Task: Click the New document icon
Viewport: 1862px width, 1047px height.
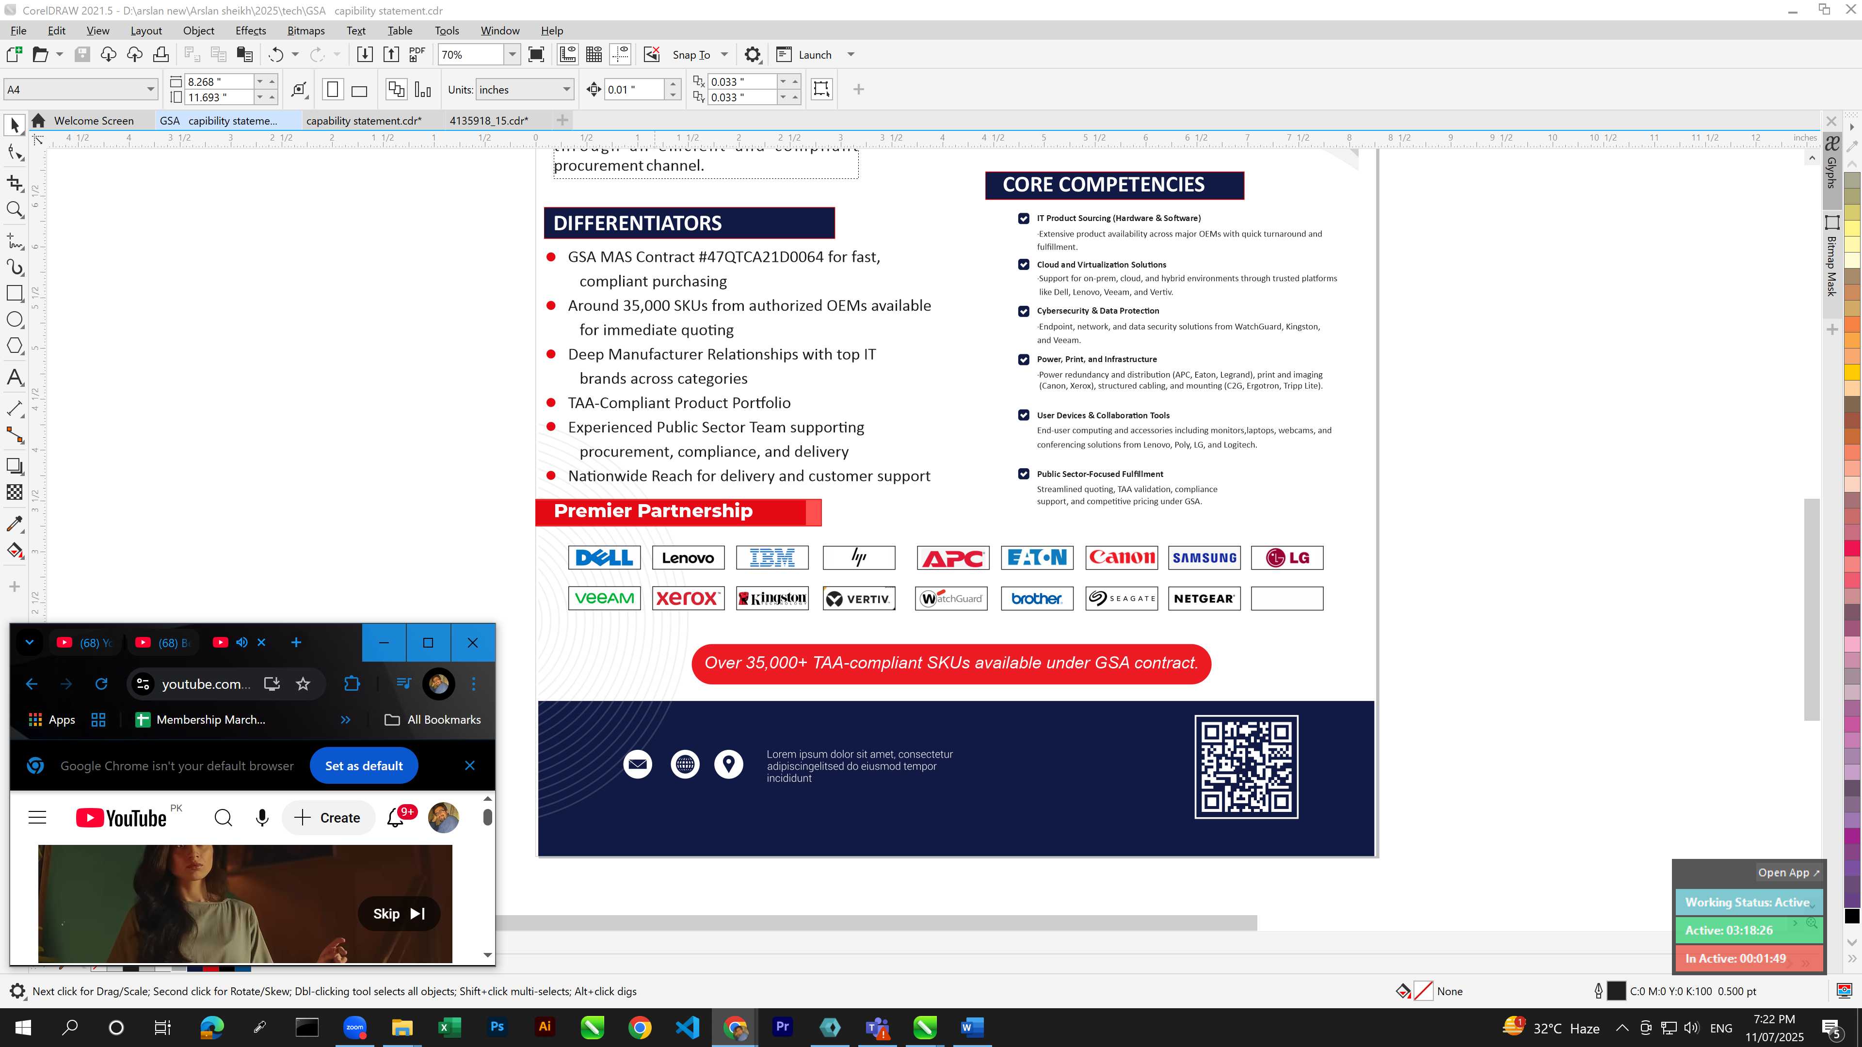Action: [x=14, y=54]
